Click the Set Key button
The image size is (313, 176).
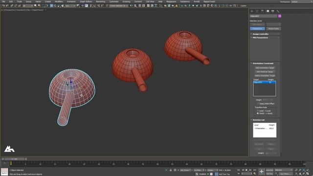269,174
